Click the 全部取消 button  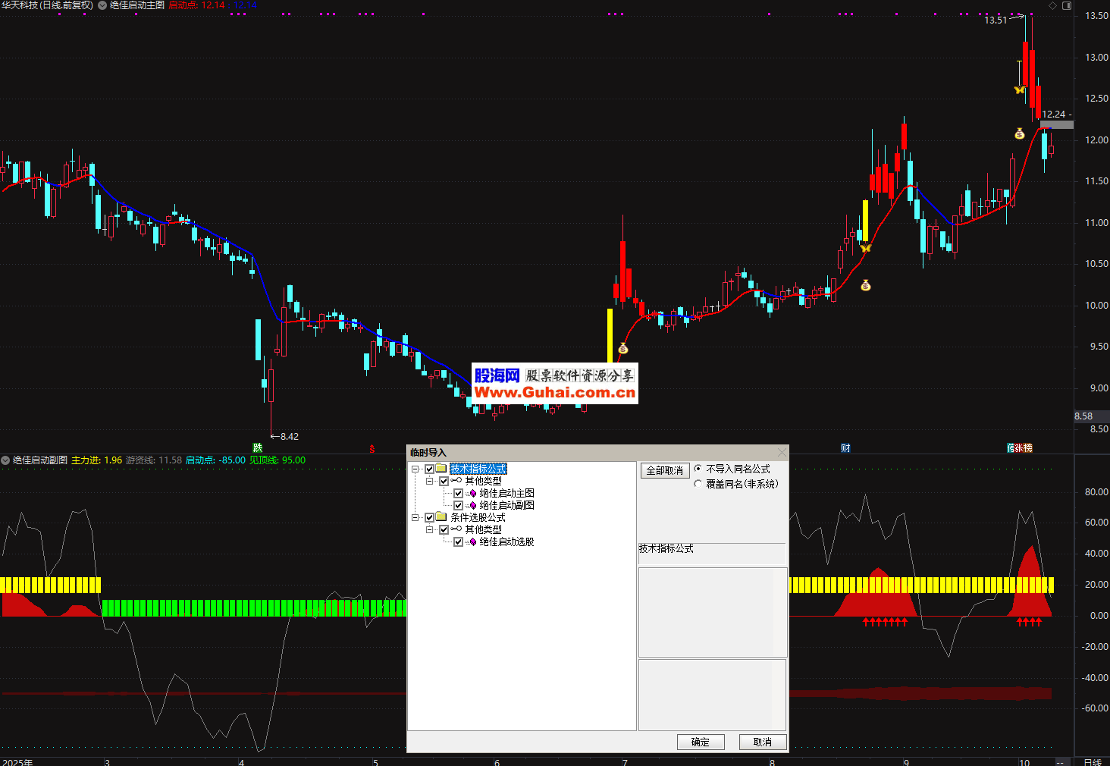point(665,470)
